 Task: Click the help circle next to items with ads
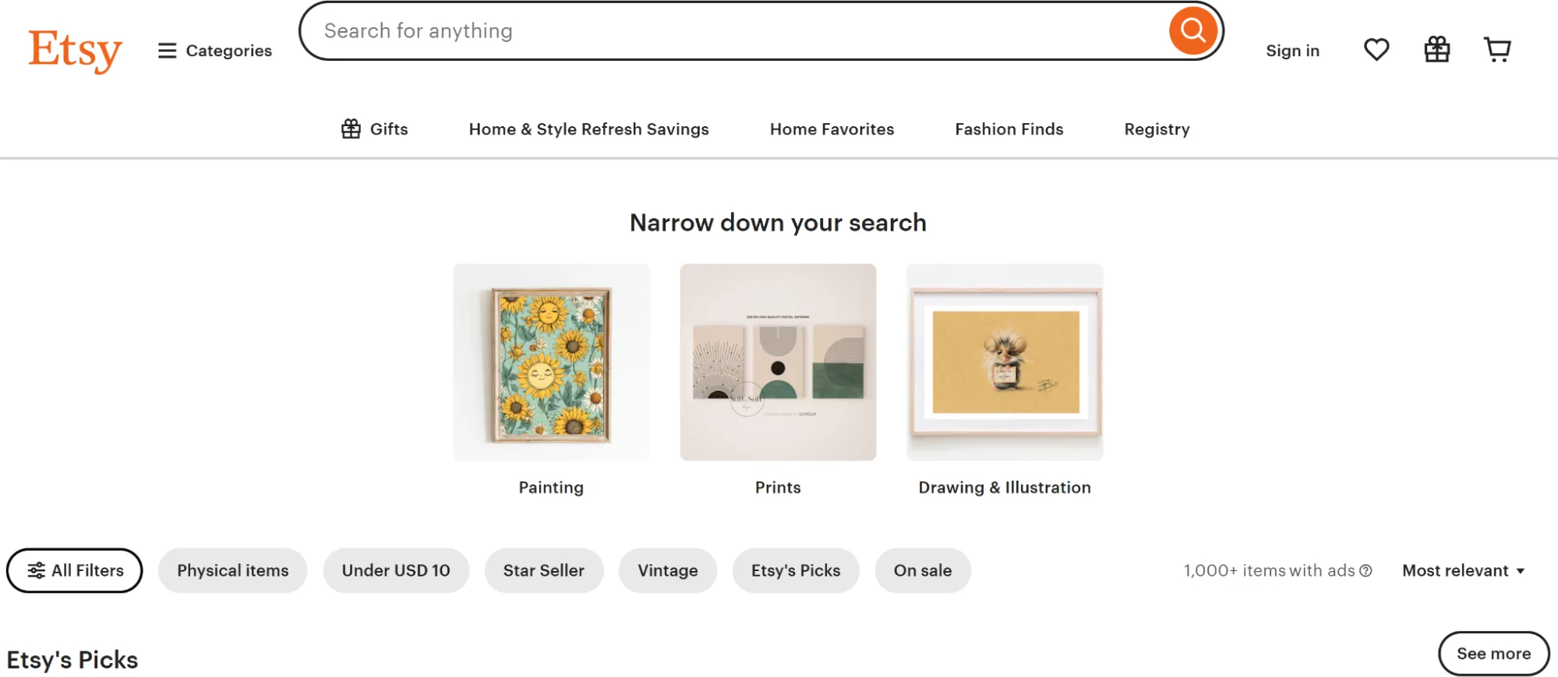pyautogui.click(x=1365, y=571)
